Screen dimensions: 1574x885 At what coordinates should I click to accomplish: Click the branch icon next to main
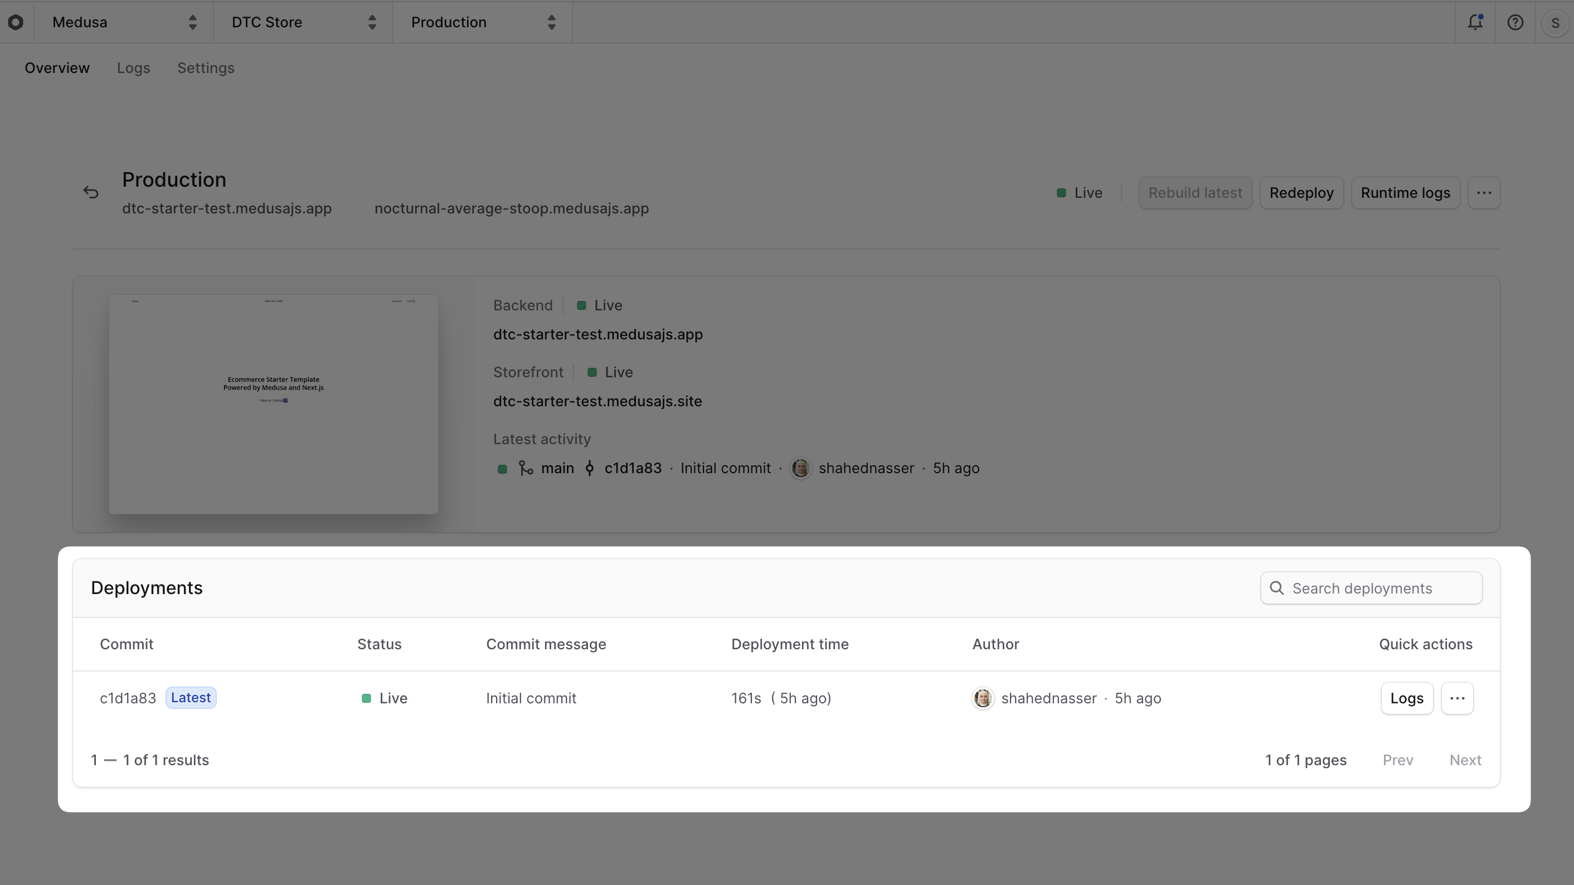(526, 468)
